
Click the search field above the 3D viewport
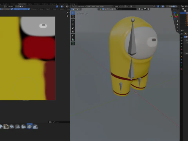127,9
